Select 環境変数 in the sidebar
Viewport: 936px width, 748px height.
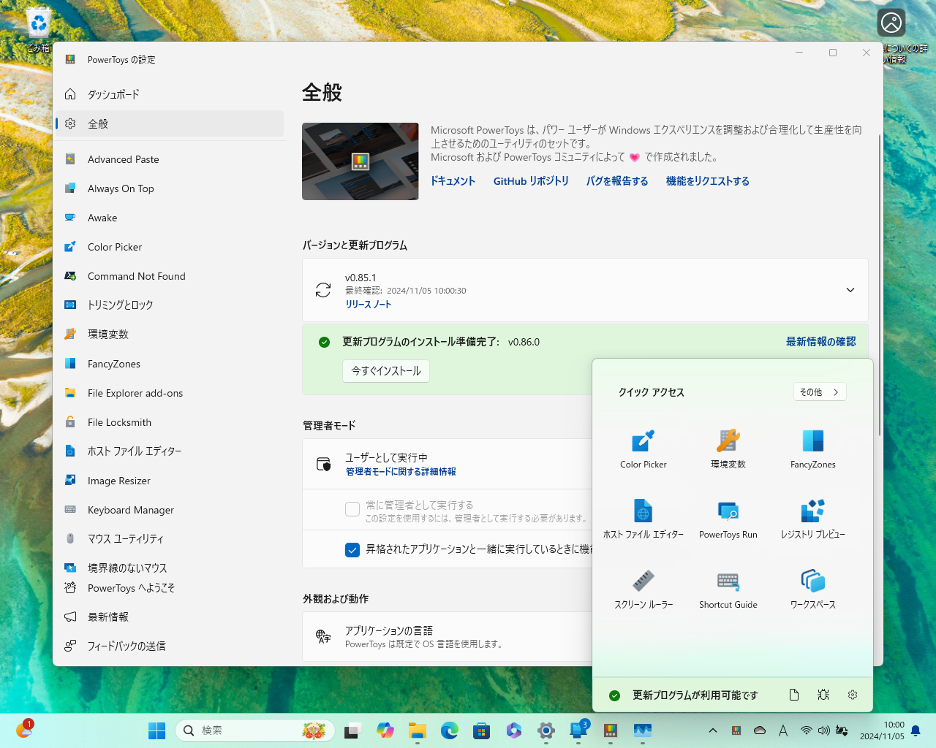pos(170,335)
